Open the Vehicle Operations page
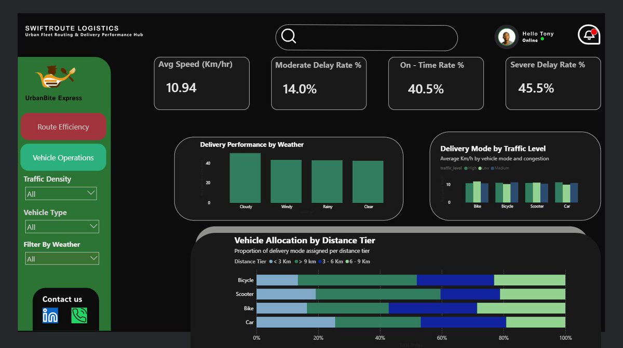Image resolution: width=623 pixels, height=348 pixels. point(63,158)
